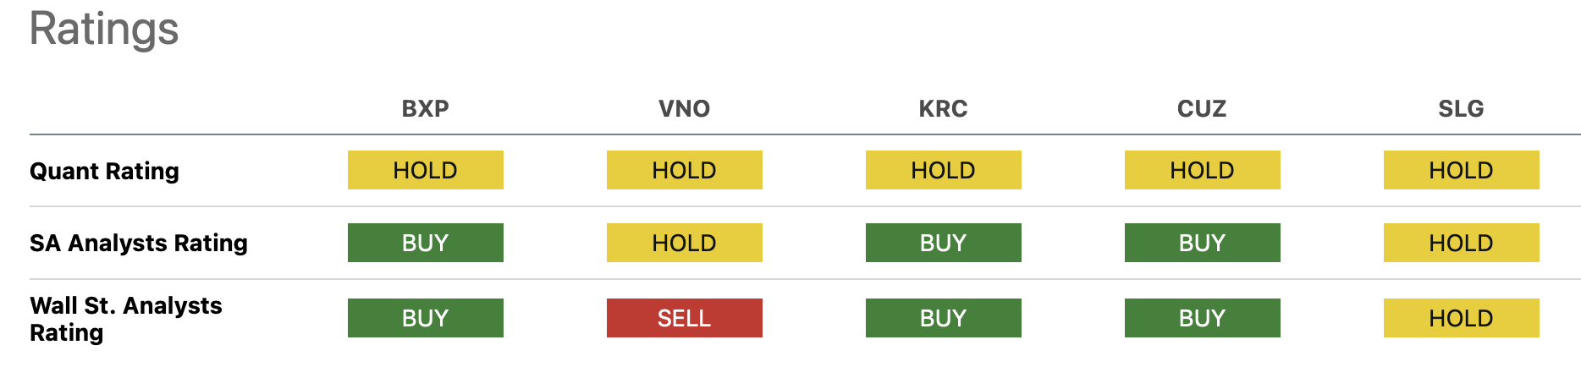Screen dimensions: 1581x389
Task: Click VNO's red SELL rating badge
Action: pyautogui.click(x=684, y=318)
